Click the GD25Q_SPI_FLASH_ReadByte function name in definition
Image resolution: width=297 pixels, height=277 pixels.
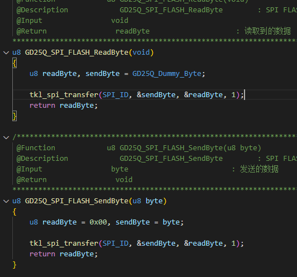(76, 52)
